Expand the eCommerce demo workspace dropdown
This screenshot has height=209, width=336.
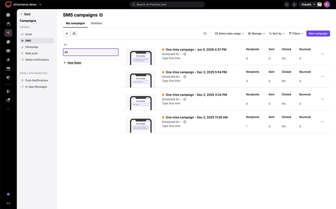tap(27, 4)
